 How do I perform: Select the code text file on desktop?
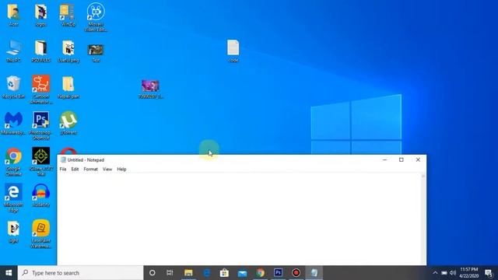coord(233,51)
